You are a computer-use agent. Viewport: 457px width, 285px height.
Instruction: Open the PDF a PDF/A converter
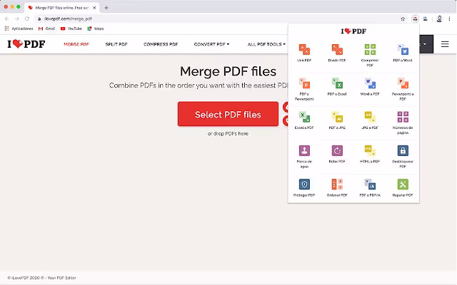click(x=370, y=188)
